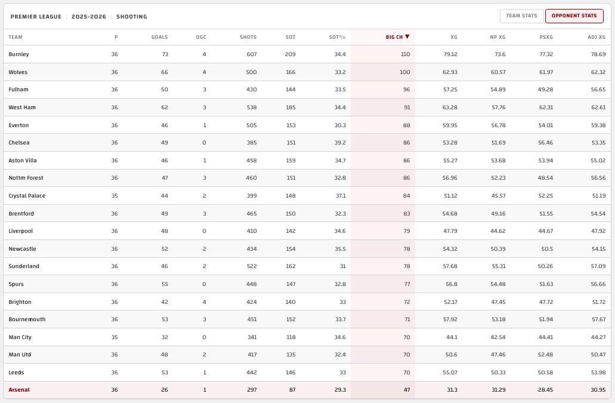
Task: Click Everton's SOT value 153
Action: (x=290, y=125)
